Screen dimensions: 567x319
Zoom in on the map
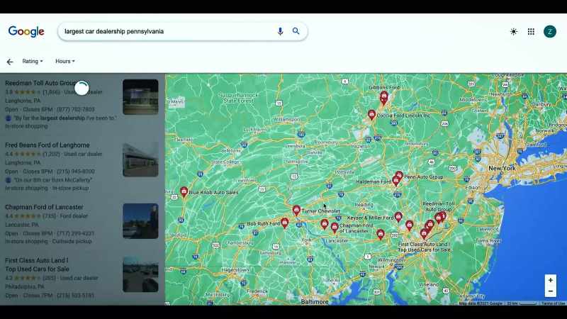(551, 280)
